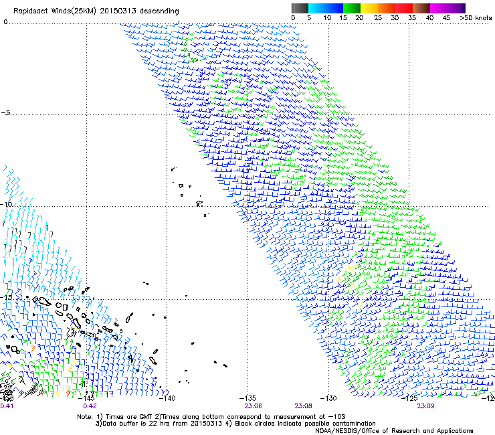
Task: Click the '-145' longitude axis label
Action: [x=86, y=398]
